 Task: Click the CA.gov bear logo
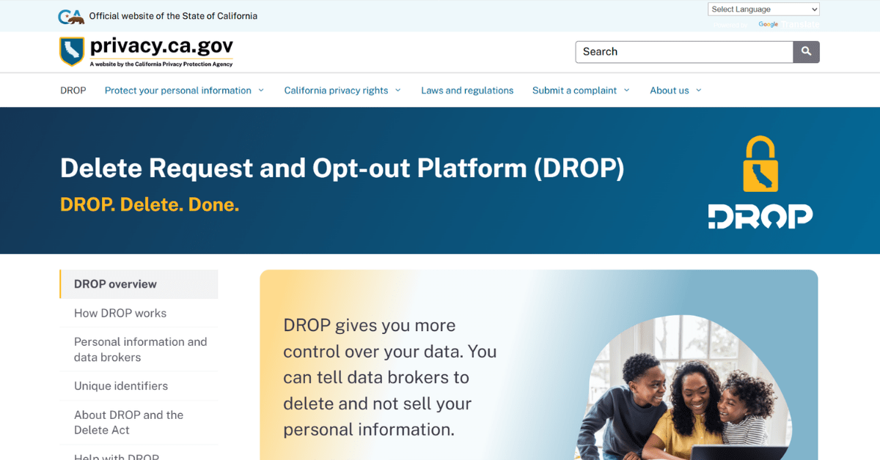point(70,16)
